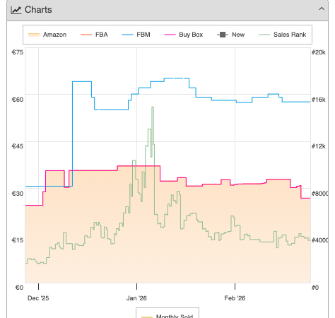Click the Charts line-graph icon
This screenshot has width=335, height=318.
(16, 10)
